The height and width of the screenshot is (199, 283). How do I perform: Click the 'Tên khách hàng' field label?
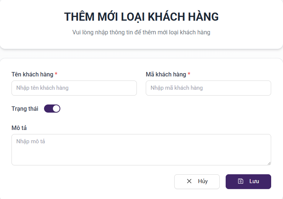click(x=32, y=74)
